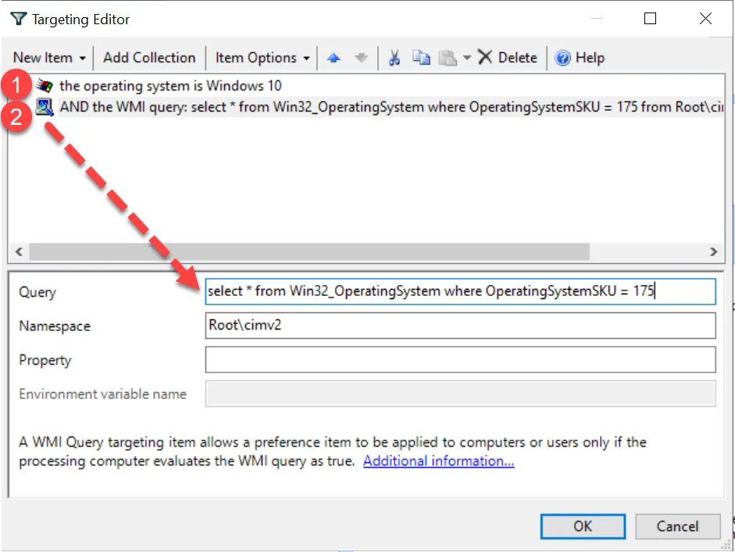Delete the selected targeting item

pos(508,58)
